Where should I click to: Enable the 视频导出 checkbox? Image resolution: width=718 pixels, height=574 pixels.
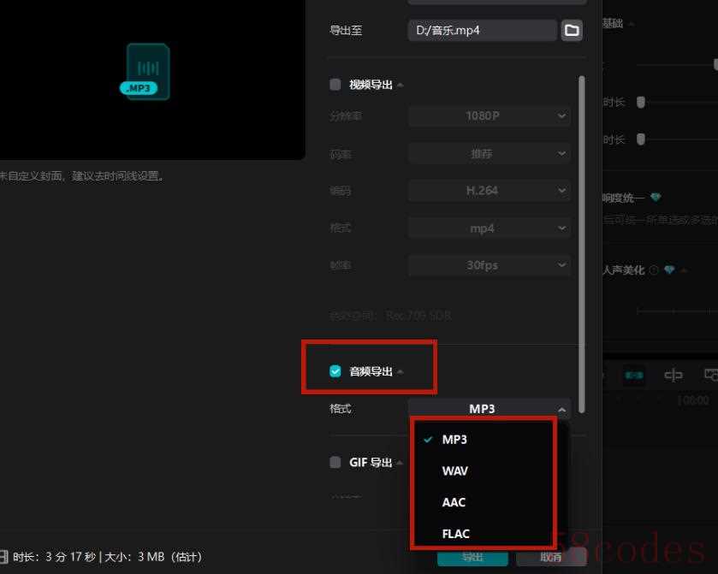pyautogui.click(x=335, y=85)
